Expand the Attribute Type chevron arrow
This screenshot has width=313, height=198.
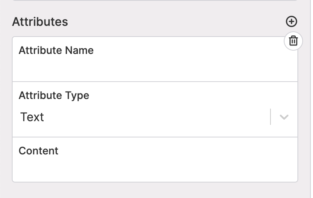pyautogui.click(x=284, y=117)
